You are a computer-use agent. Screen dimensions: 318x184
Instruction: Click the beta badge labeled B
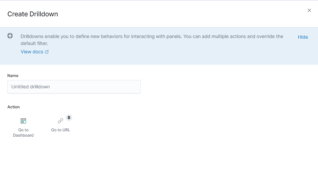point(69,118)
